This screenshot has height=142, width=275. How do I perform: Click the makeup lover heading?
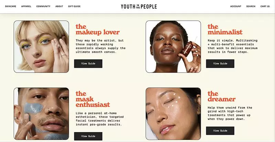(98, 30)
